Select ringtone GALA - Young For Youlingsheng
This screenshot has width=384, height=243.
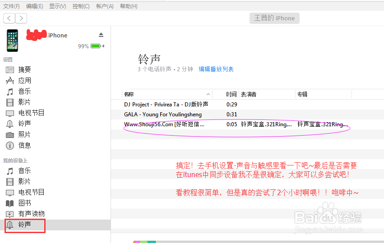(163, 114)
